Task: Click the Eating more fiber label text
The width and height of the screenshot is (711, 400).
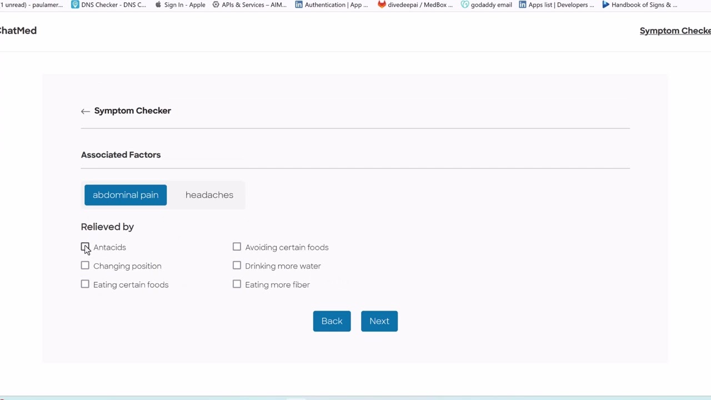Action: point(277,284)
